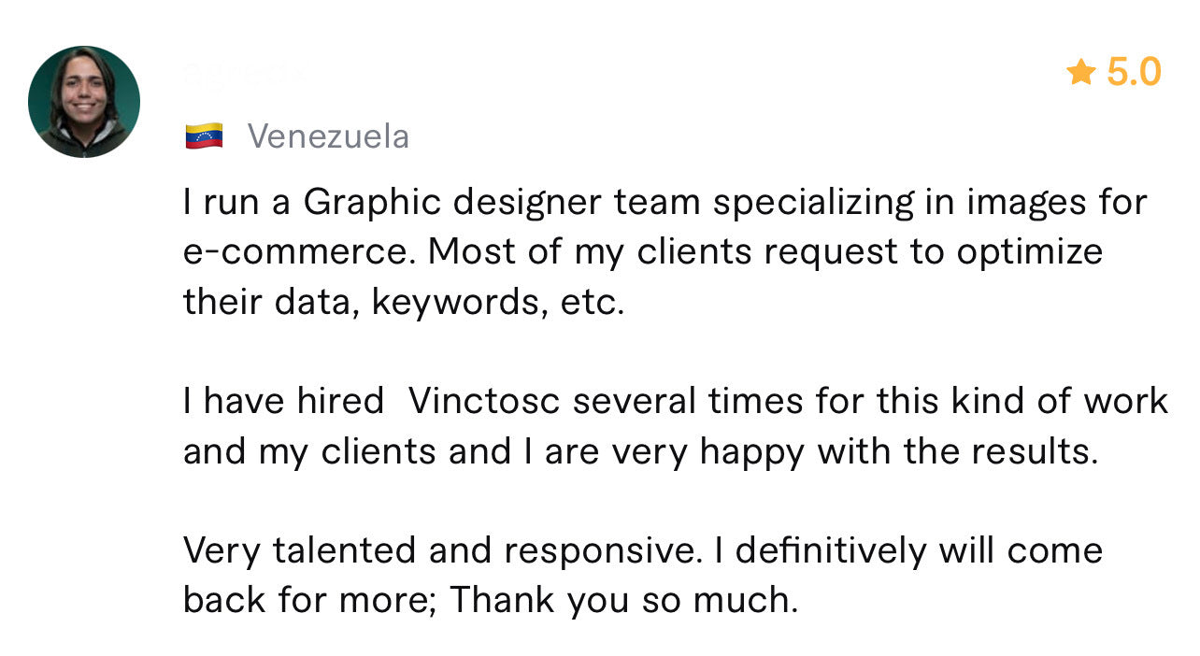Click the 'e-commerce. Most of my clients' line
This screenshot has height=656, width=1200.
[x=643, y=252]
